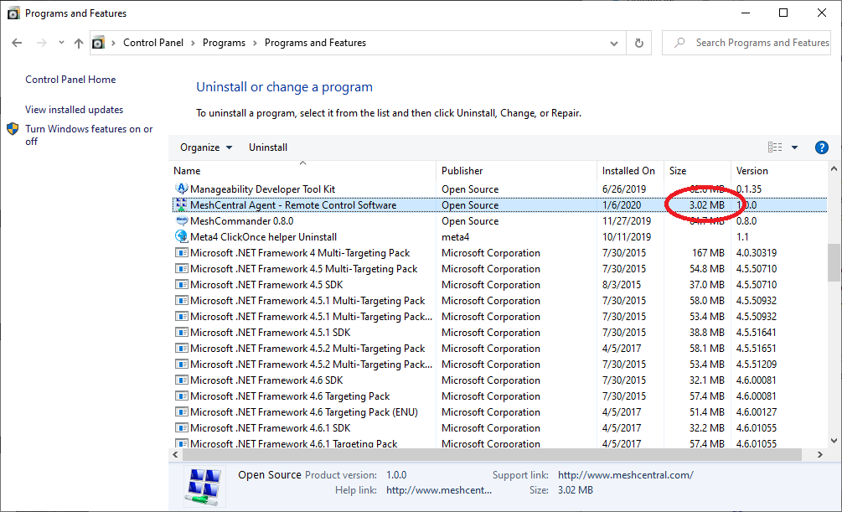The image size is (842, 512).
Task: Click the horizontal scroll right arrow
Action: tap(820, 454)
